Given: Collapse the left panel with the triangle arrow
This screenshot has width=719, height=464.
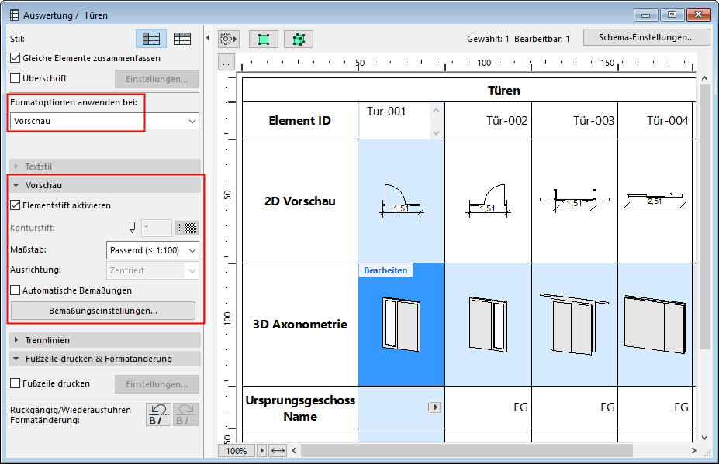Looking at the screenshot, I should pyautogui.click(x=208, y=38).
